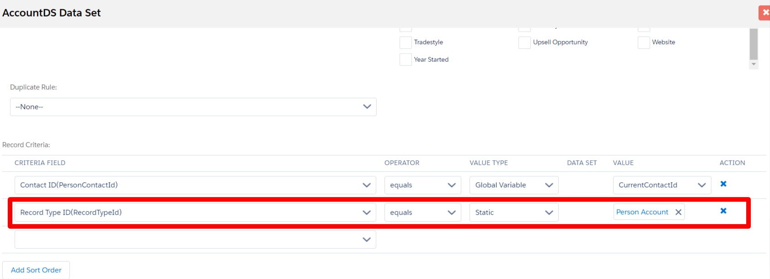Change the first row equals operator
Image resolution: width=770 pixels, height=279 pixels.
tap(422, 185)
